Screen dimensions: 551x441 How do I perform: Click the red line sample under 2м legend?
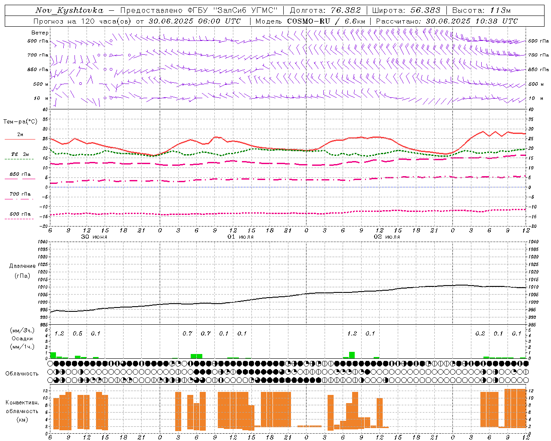[x=20, y=140]
